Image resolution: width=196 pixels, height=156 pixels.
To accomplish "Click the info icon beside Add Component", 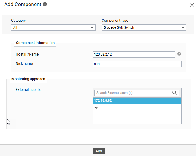I will [45, 5].
